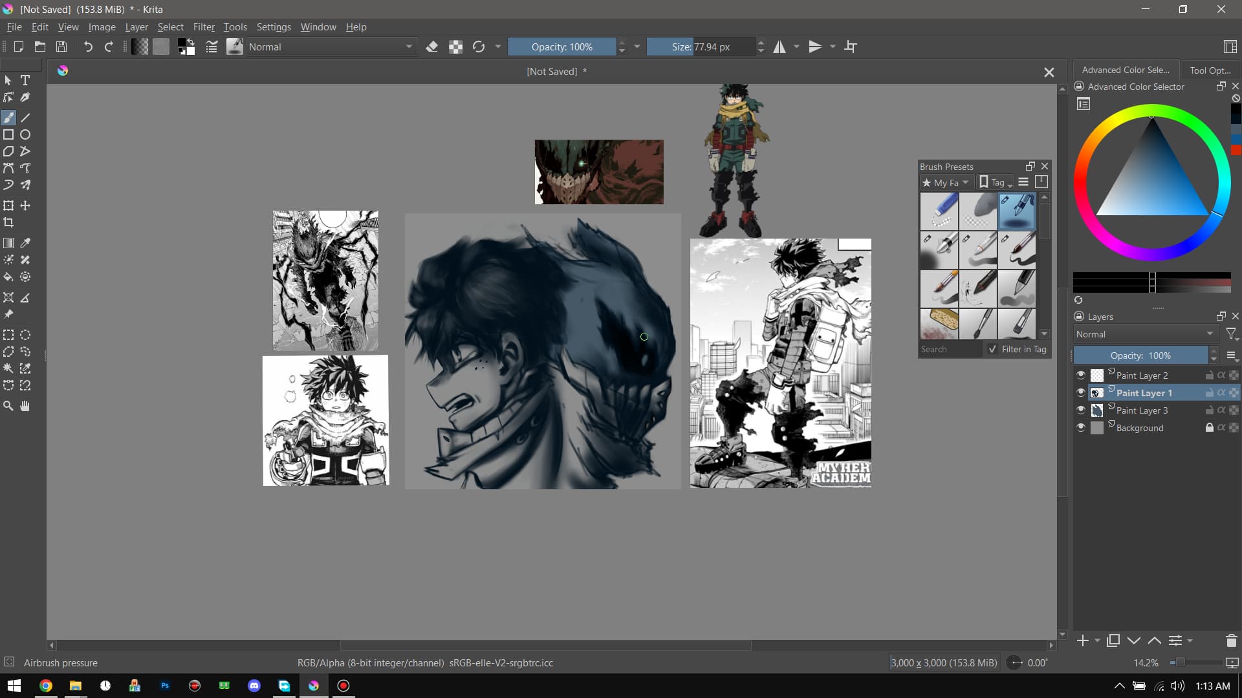Open the Filter menu
The image size is (1242, 698).
(203, 27)
